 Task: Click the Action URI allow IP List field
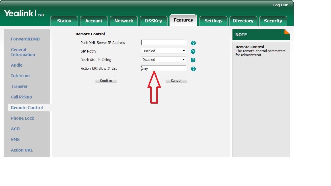coord(163,69)
